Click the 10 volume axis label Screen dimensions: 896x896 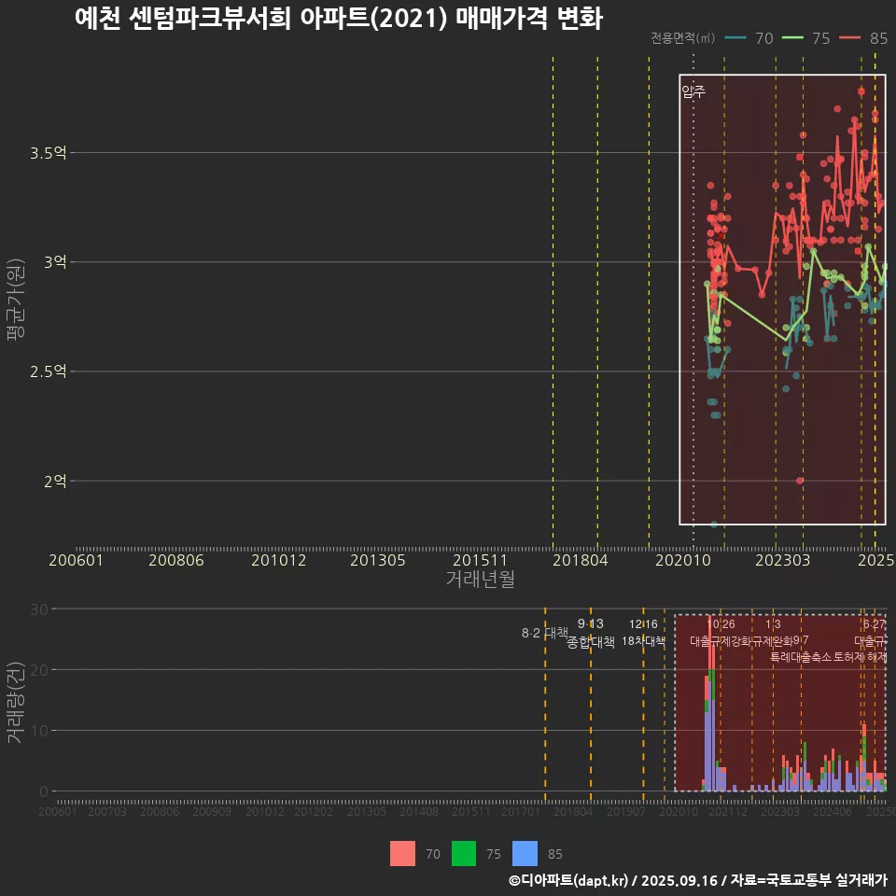click(39, 730)
